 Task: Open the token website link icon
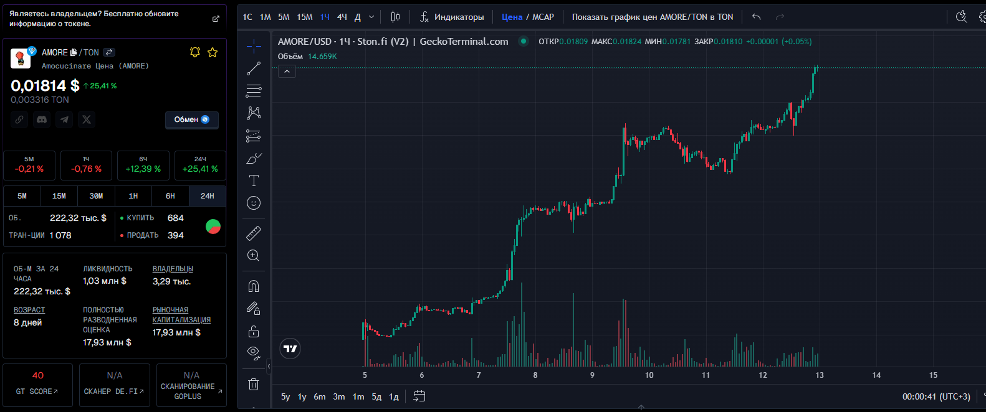click(19, 119)
